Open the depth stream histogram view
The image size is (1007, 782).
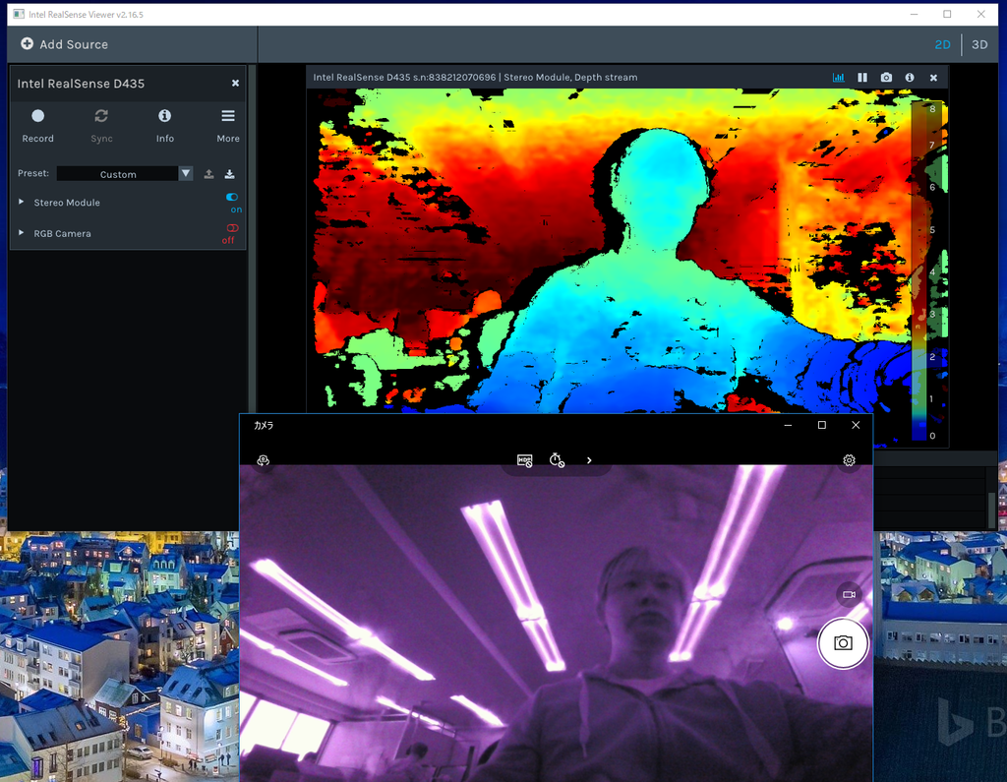click(x=839, y=77)
